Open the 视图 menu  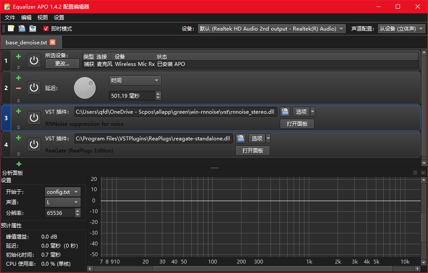point(43,18)
